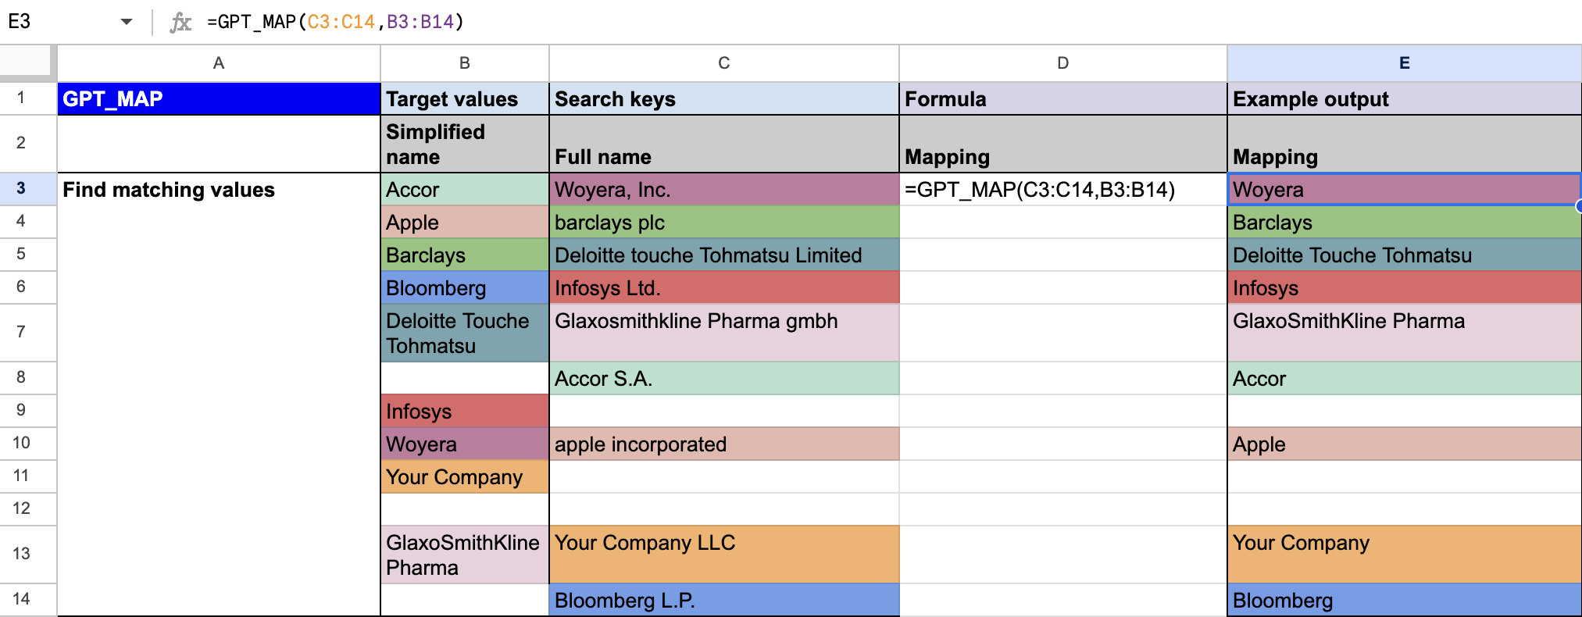Click the 'Accor S.A.' cell
This screenshot has height=617, width=1582.
click(x=724, y=379)
